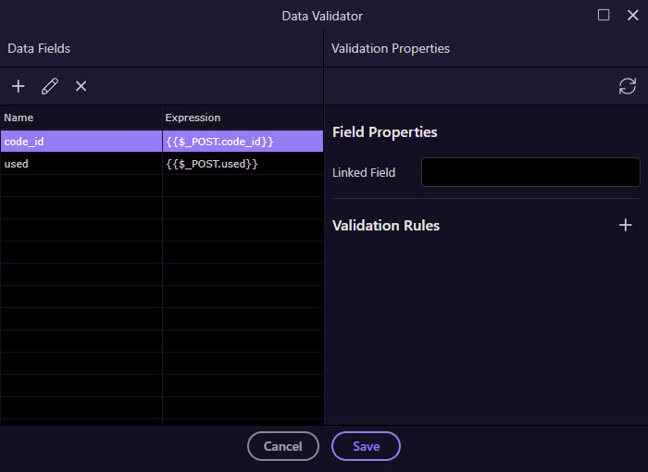Edit selected field with pencil icon
This screenshot has width=648, height=472.
tap(50, 86)
